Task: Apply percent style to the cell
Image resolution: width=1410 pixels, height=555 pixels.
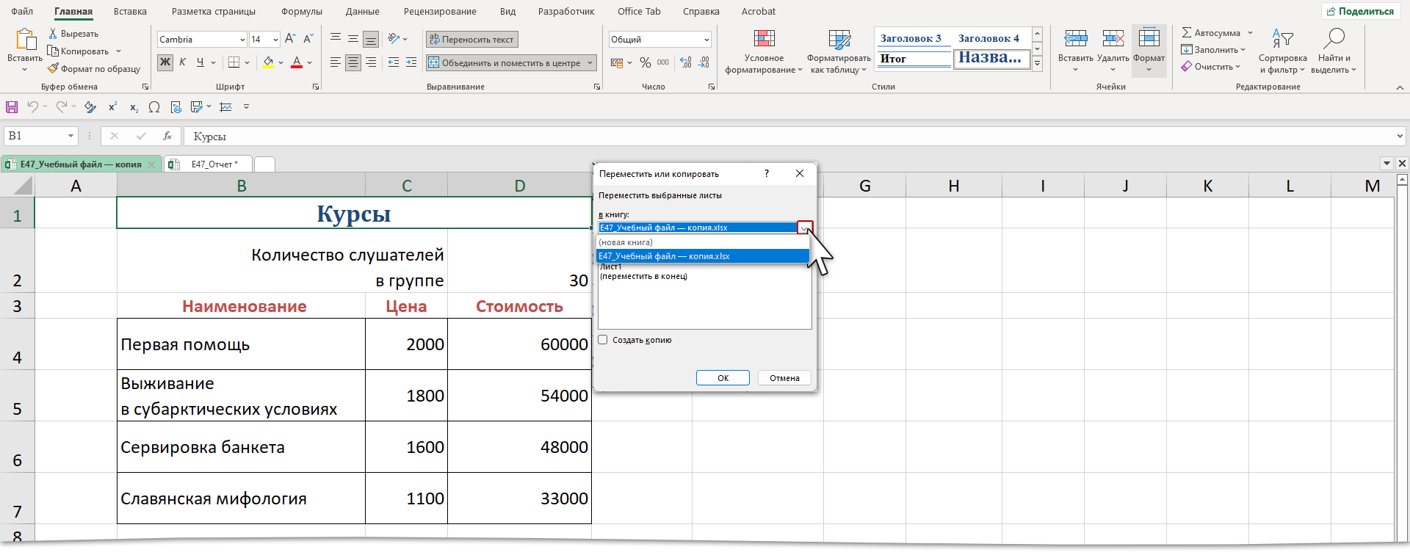Action: click(x=646, y=62)
